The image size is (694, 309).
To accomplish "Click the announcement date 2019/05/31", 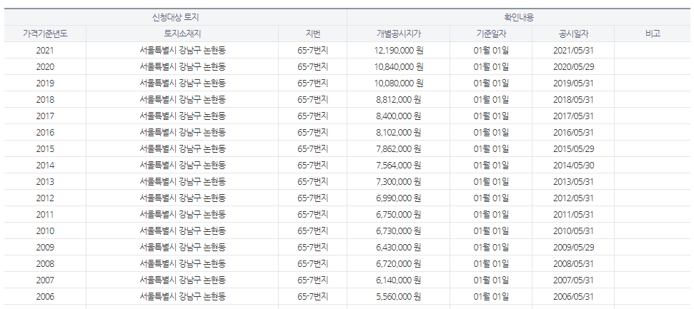I will click(x=573, y=83).
